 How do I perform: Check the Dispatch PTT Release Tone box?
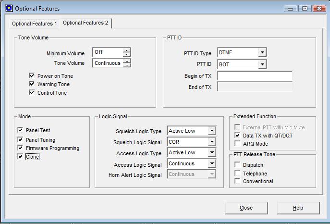click(237, 164)
